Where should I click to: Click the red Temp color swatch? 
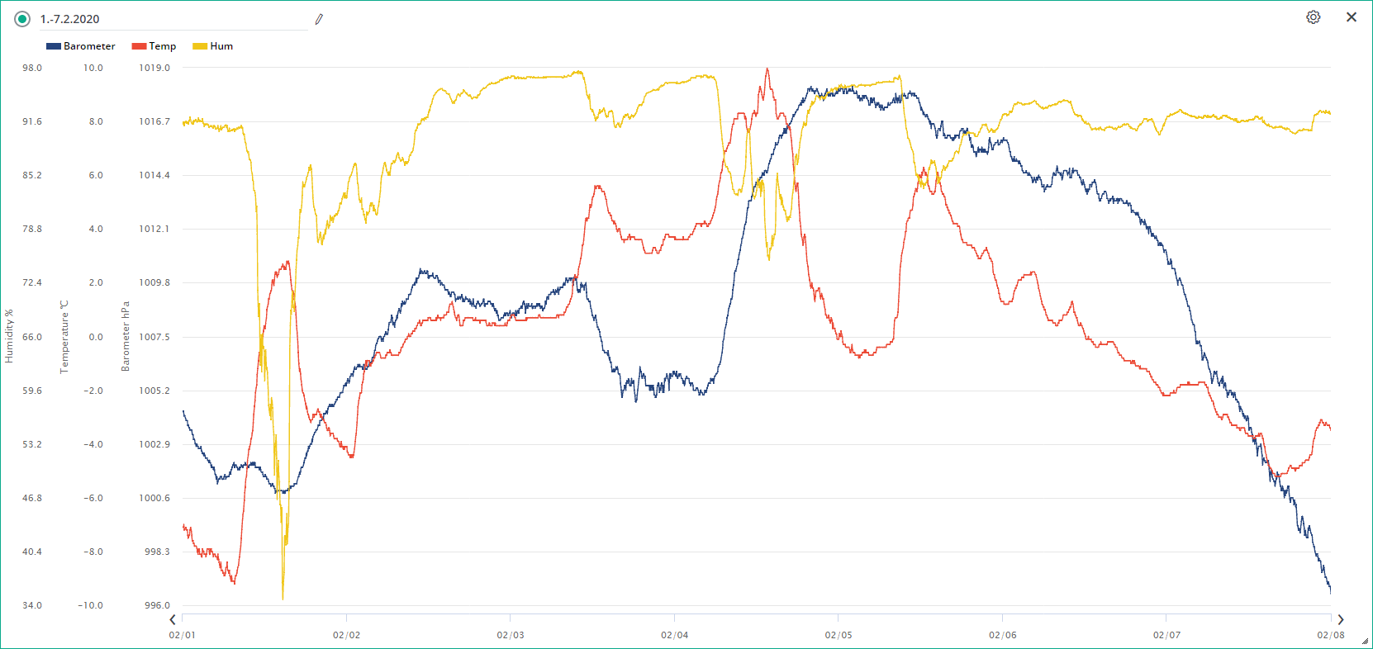[139, 46]
